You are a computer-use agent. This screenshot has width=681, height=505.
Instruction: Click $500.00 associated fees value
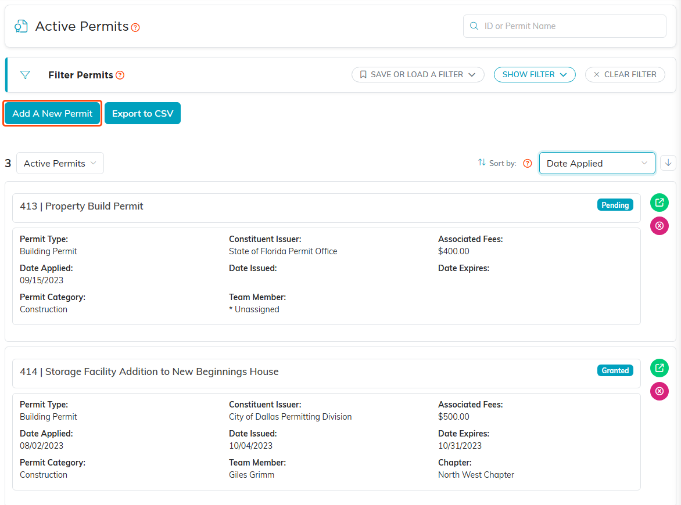453,417
